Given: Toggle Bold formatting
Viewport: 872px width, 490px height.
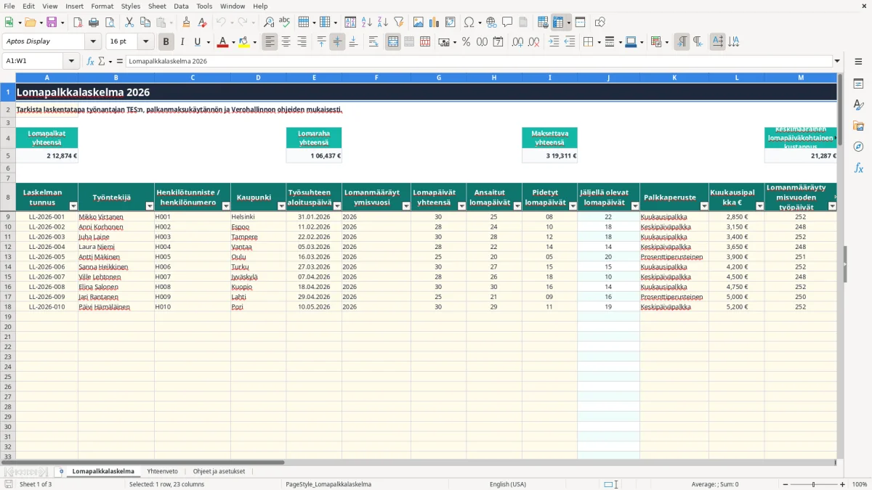Looking at the screenshot, I should point(166,42).
